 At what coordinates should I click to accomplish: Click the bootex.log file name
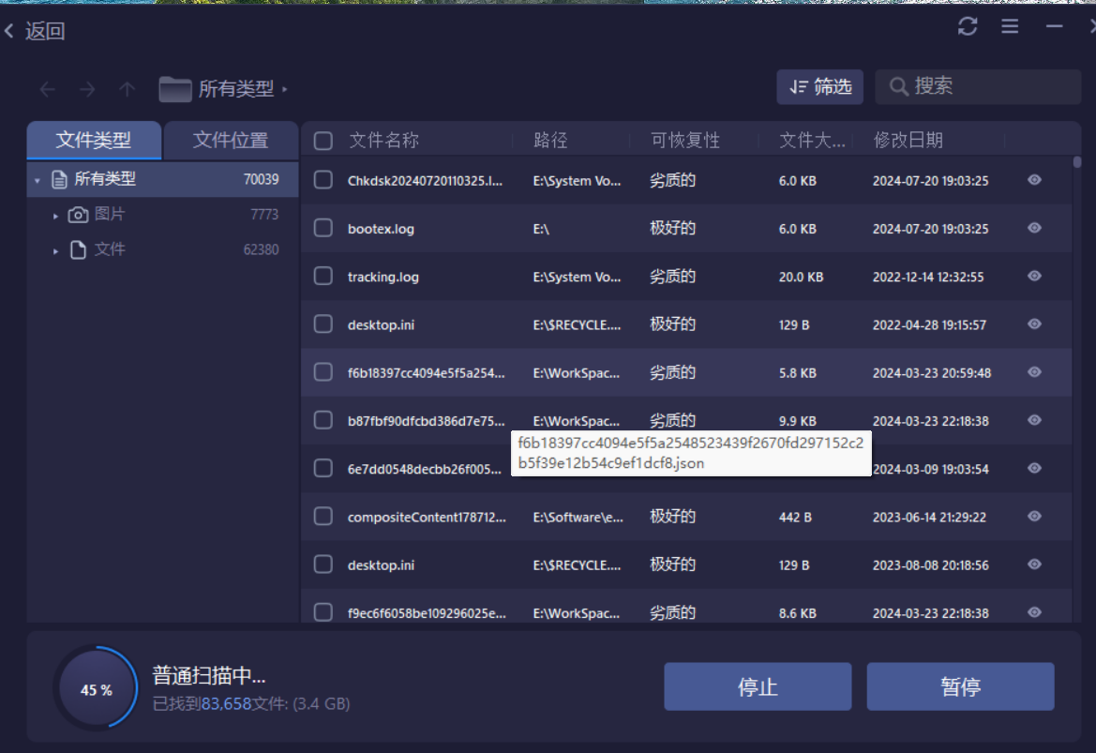pyautogui.click(x=381, y=229)
